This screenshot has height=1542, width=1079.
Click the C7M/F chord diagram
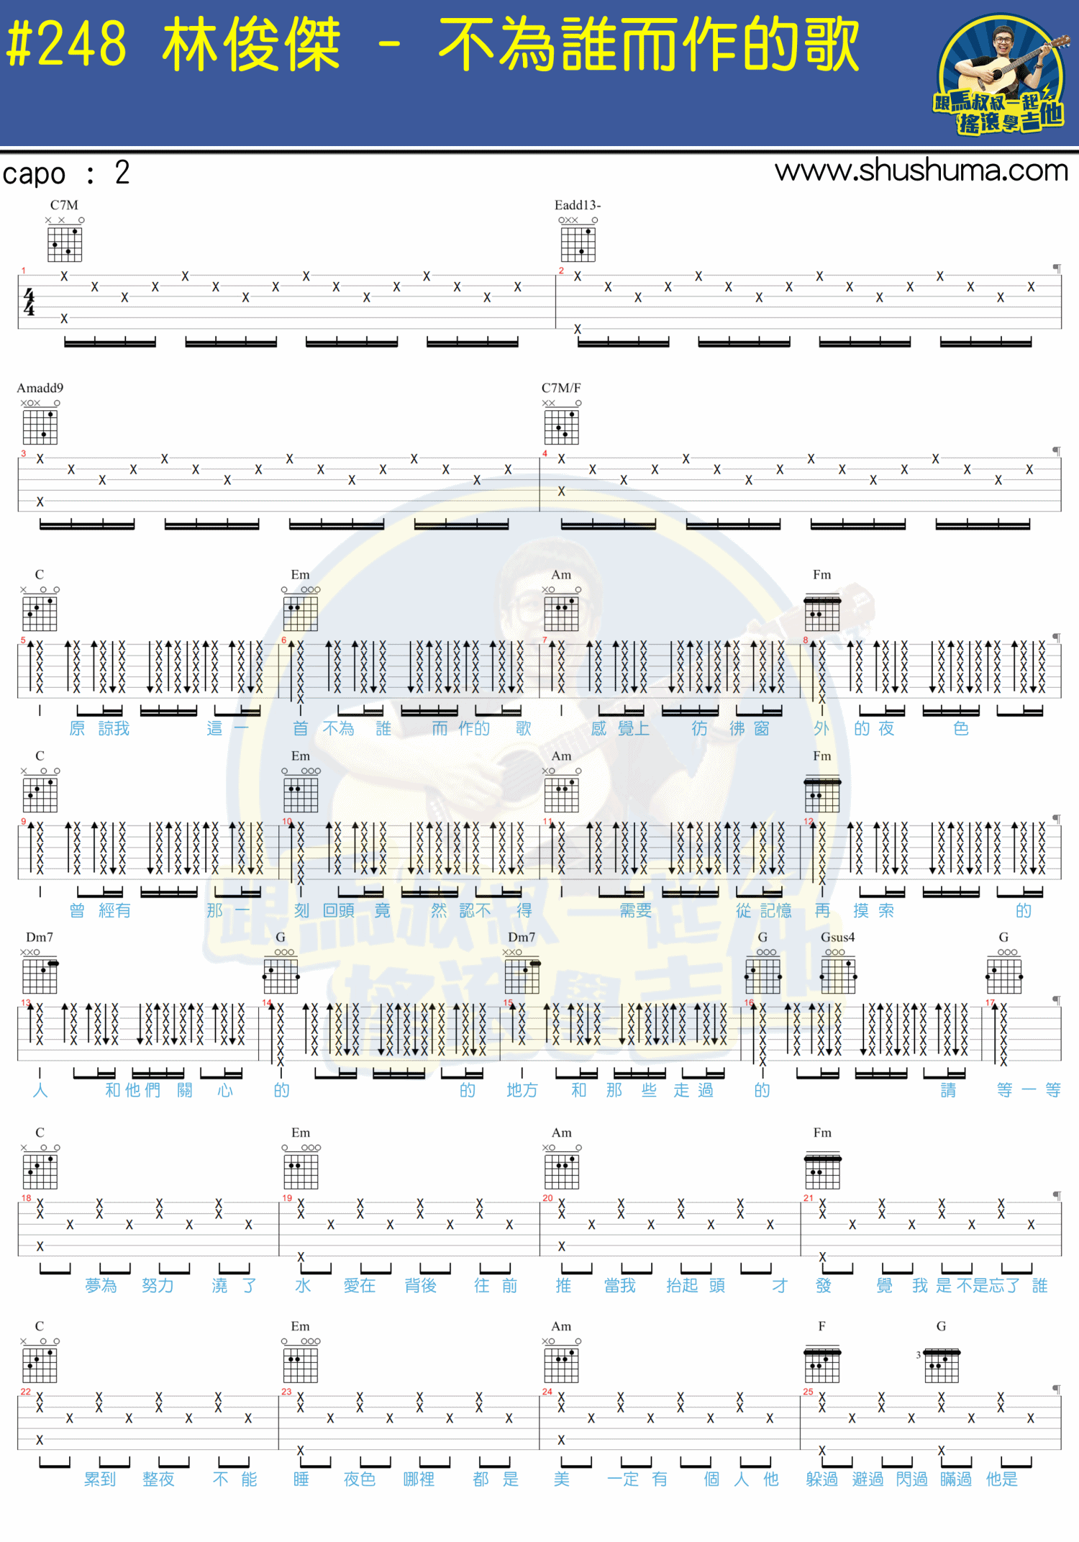(x=562, y=423)
